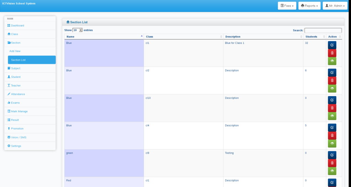
Task: Open the Subject menu item
Action: pyautogui.click(x=30, y=68)
